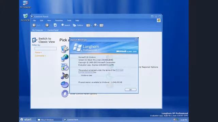Open the Add or Remove Programs CD icon
The width and height of the screenshot is (218, 122).
click(65, 67)
